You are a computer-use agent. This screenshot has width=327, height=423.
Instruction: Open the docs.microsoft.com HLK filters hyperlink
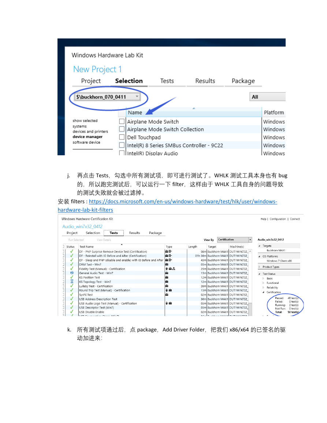click(167, 205)
